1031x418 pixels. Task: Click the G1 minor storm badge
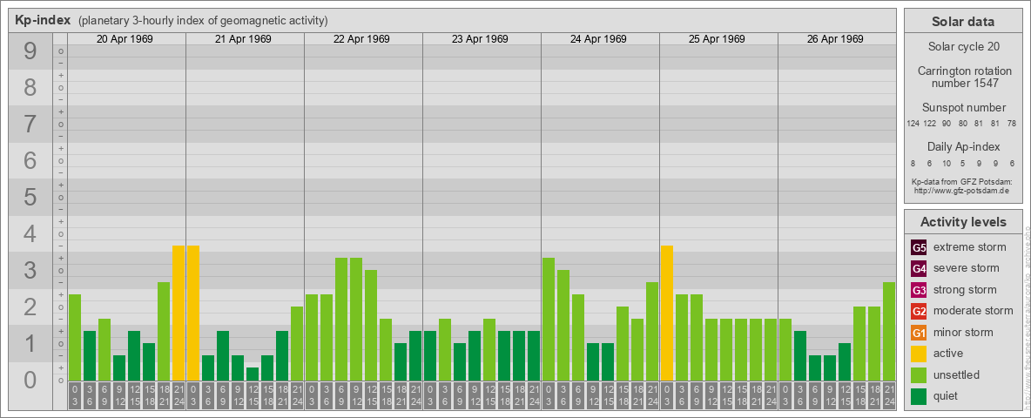tap(919, 333)
